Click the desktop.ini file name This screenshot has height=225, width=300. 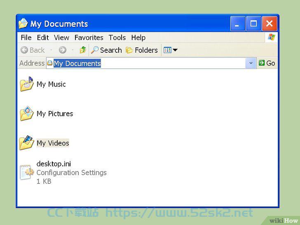coord(54,164)
